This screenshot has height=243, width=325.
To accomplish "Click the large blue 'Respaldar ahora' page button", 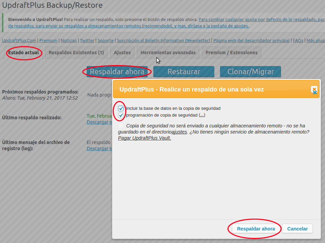I will click(117, 72).
